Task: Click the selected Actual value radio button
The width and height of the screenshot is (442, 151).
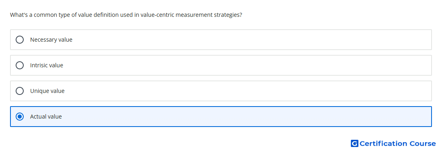Action: tap(20, 117)
